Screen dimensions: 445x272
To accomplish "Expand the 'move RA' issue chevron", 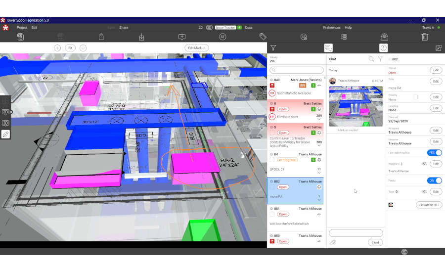I will point(319,201).
